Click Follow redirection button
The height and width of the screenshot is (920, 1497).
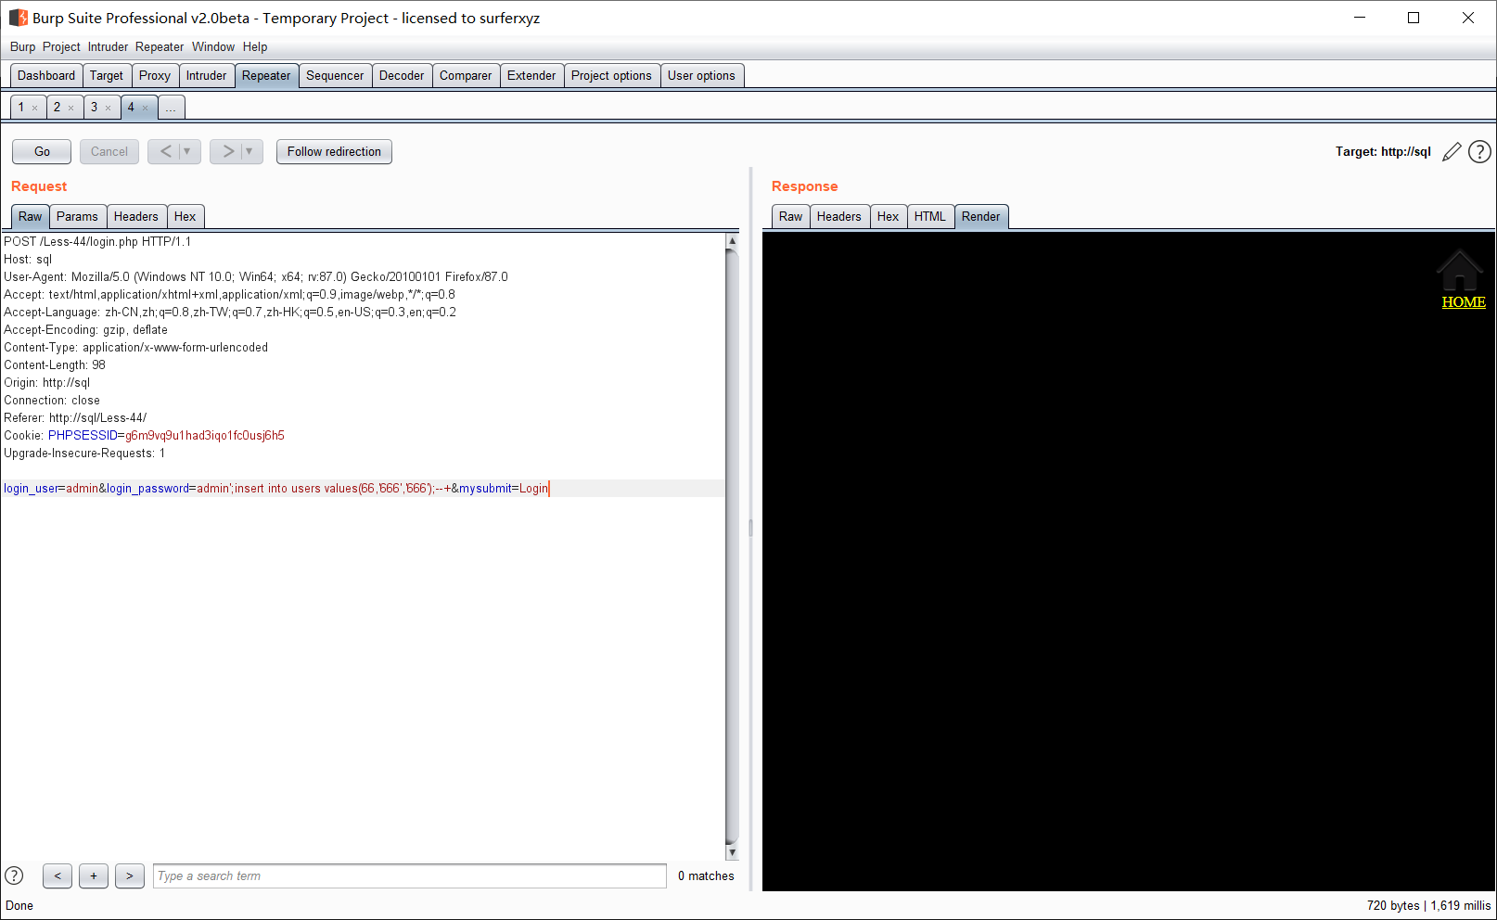(x=334, y=151)
